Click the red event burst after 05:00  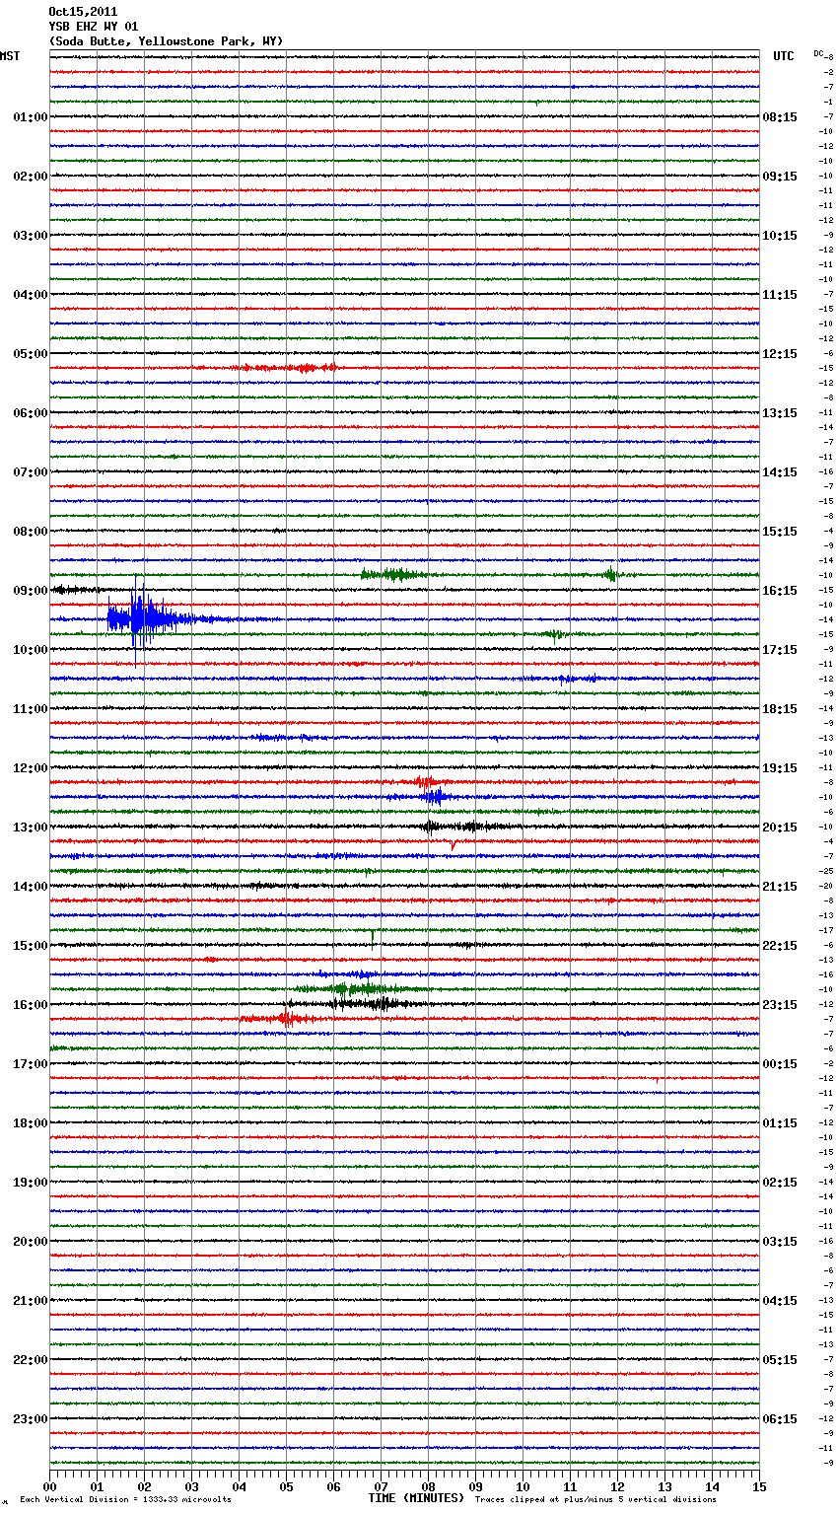coord(286,368)
